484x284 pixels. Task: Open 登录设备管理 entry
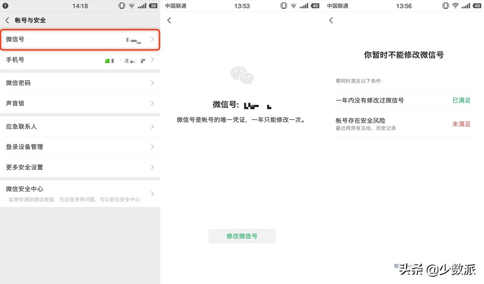click(x=80, y=147)
